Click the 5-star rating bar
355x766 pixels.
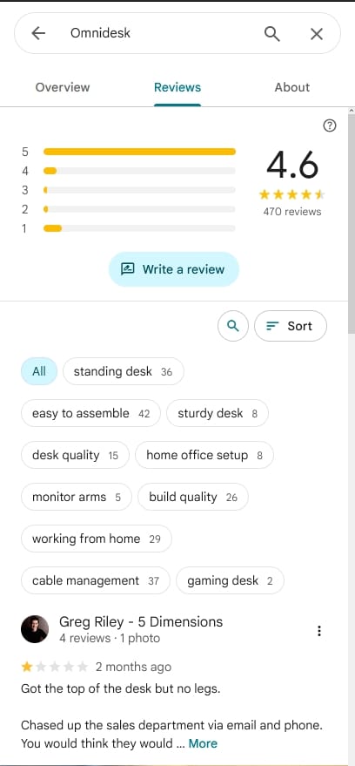(x=139, y=152)
